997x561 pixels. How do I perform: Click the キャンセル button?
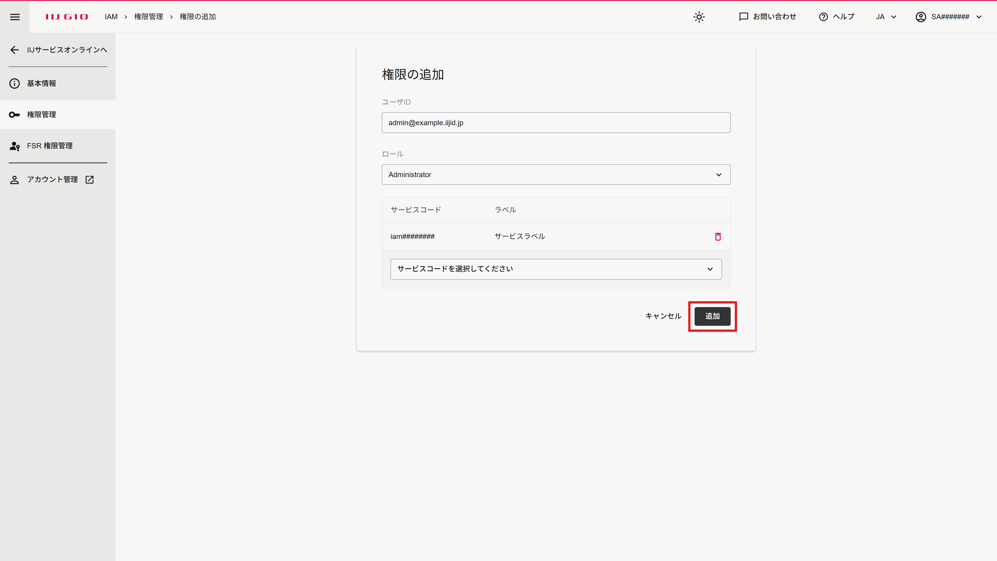click(x=663, y=316)
